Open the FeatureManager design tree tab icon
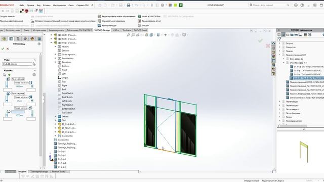Image resolution: width=324 pixels, height=182 pixels. 4,39
